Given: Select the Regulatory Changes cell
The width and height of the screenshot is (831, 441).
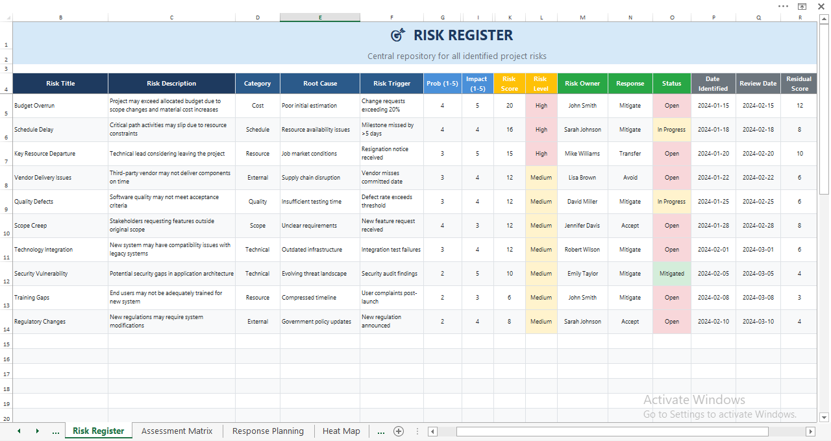Looking at the screenshot, I should pos(61,322).
